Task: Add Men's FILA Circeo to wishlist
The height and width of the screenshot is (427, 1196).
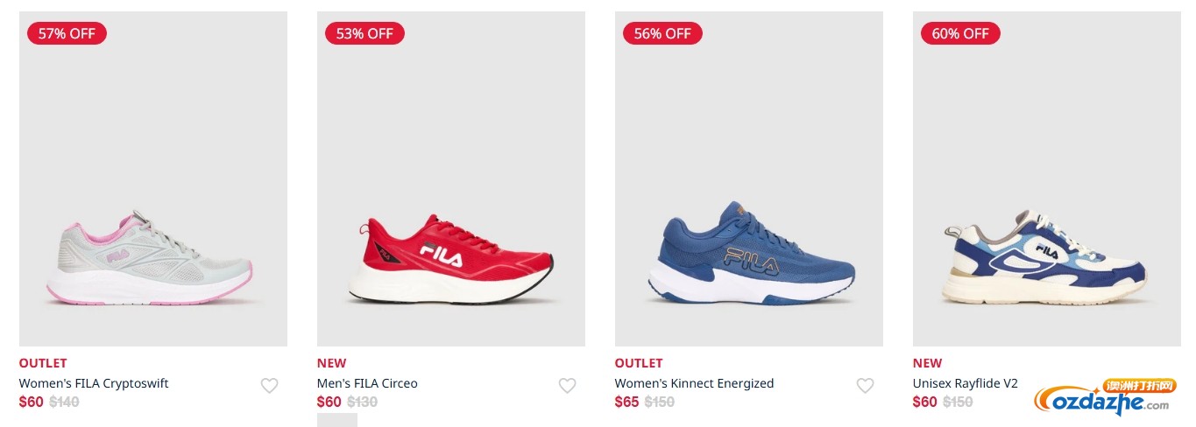Action: tap(567, 386)
